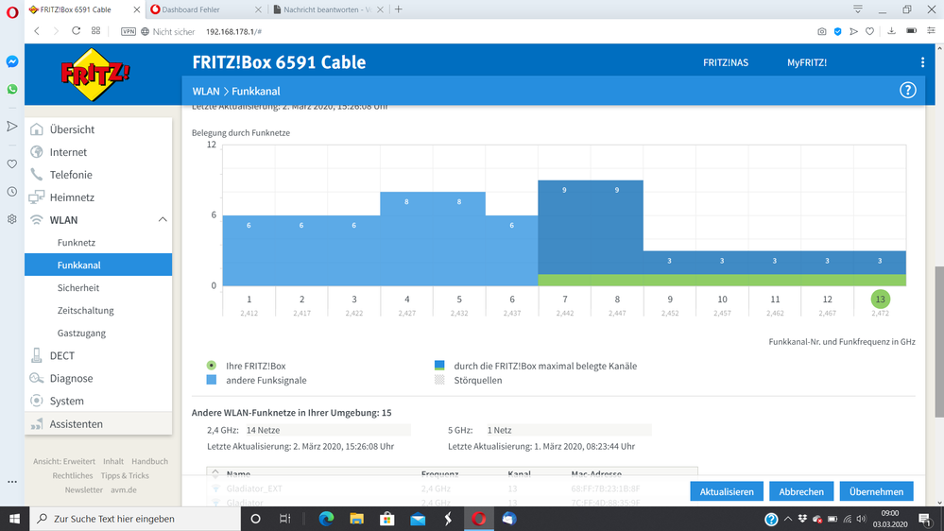Reload the FRITZ!Box page
Image resolution: width=944 pixels, height=531 pixels.
point(76,30)
